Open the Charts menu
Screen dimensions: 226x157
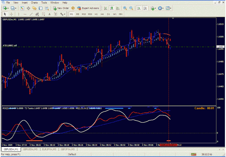34,3
